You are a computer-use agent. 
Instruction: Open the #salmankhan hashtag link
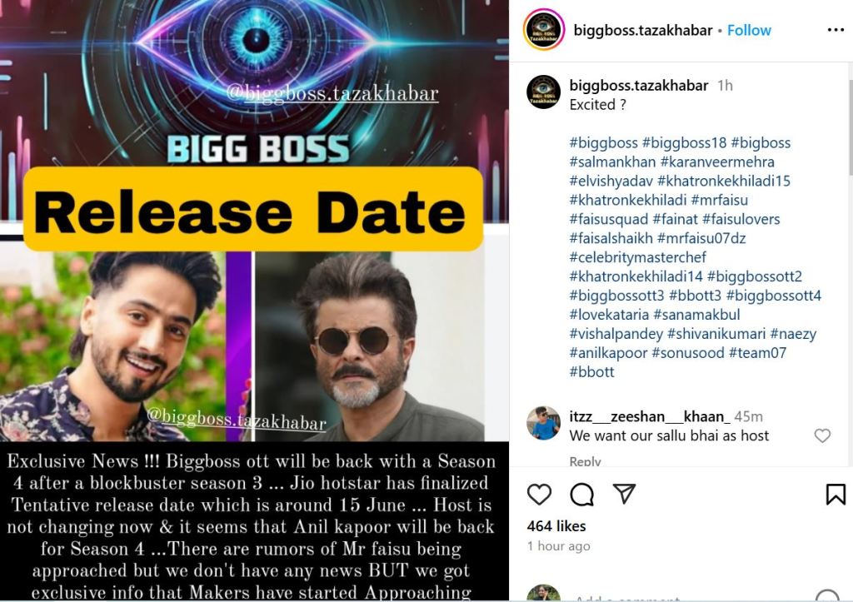coord(612,162)
